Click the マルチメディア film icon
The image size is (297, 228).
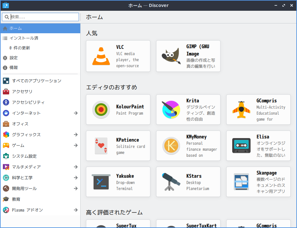pos(6,167)
